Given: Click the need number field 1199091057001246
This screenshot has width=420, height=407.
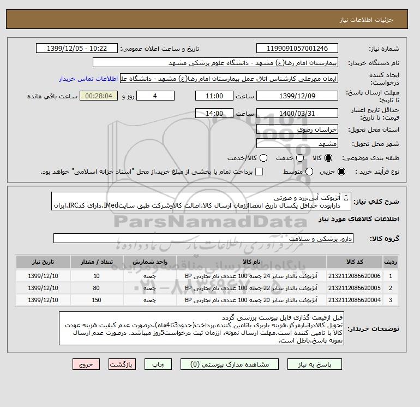Looking at the screenshot, I should pyautogui.click(x=297, y=48).
